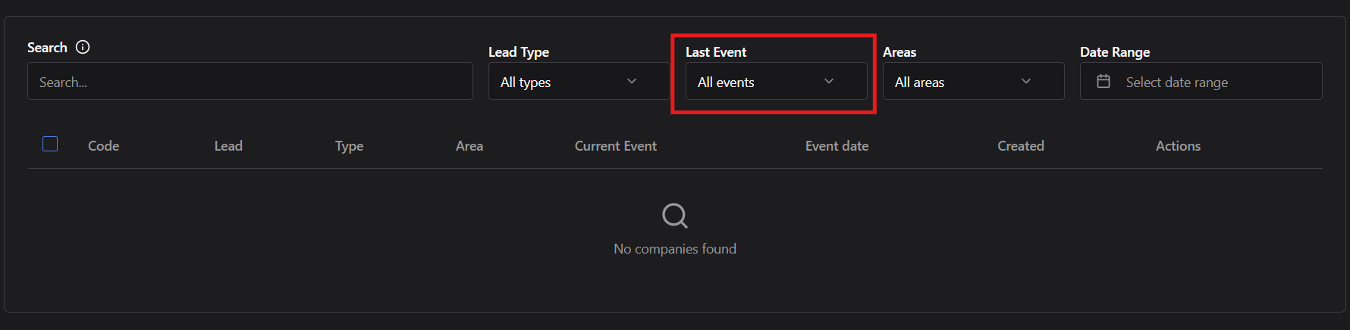
Task: Click the Lead column header
Action: [x=228, y=146]
